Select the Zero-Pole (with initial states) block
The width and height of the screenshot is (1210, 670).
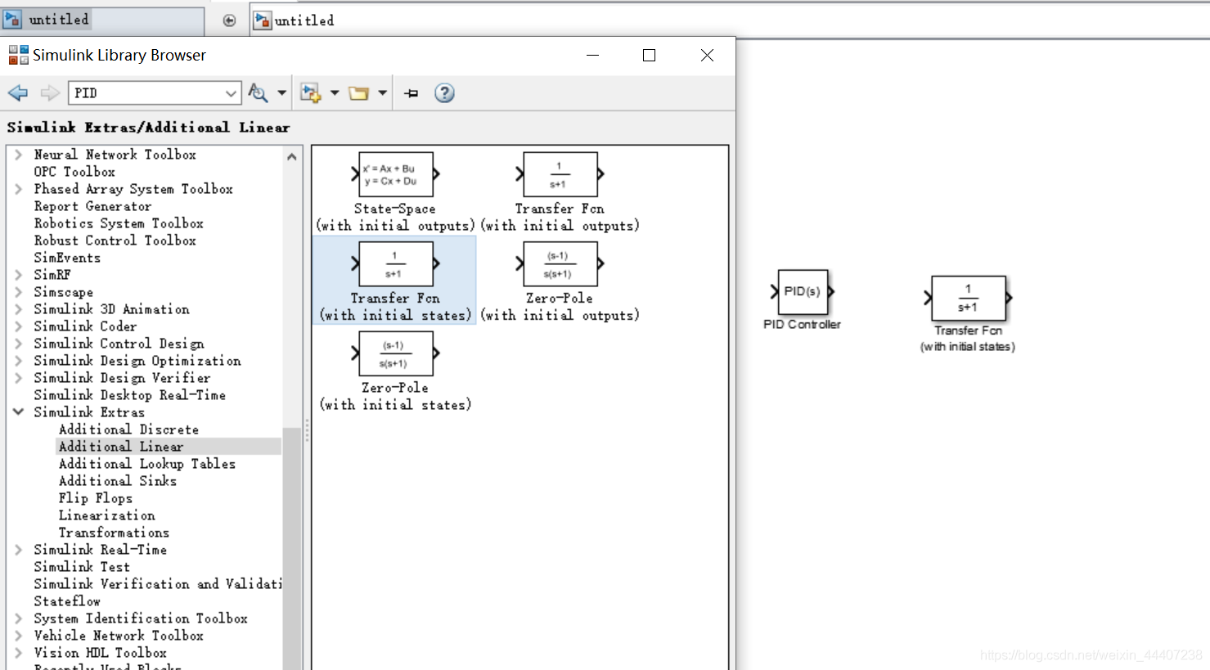click(395, 371)
